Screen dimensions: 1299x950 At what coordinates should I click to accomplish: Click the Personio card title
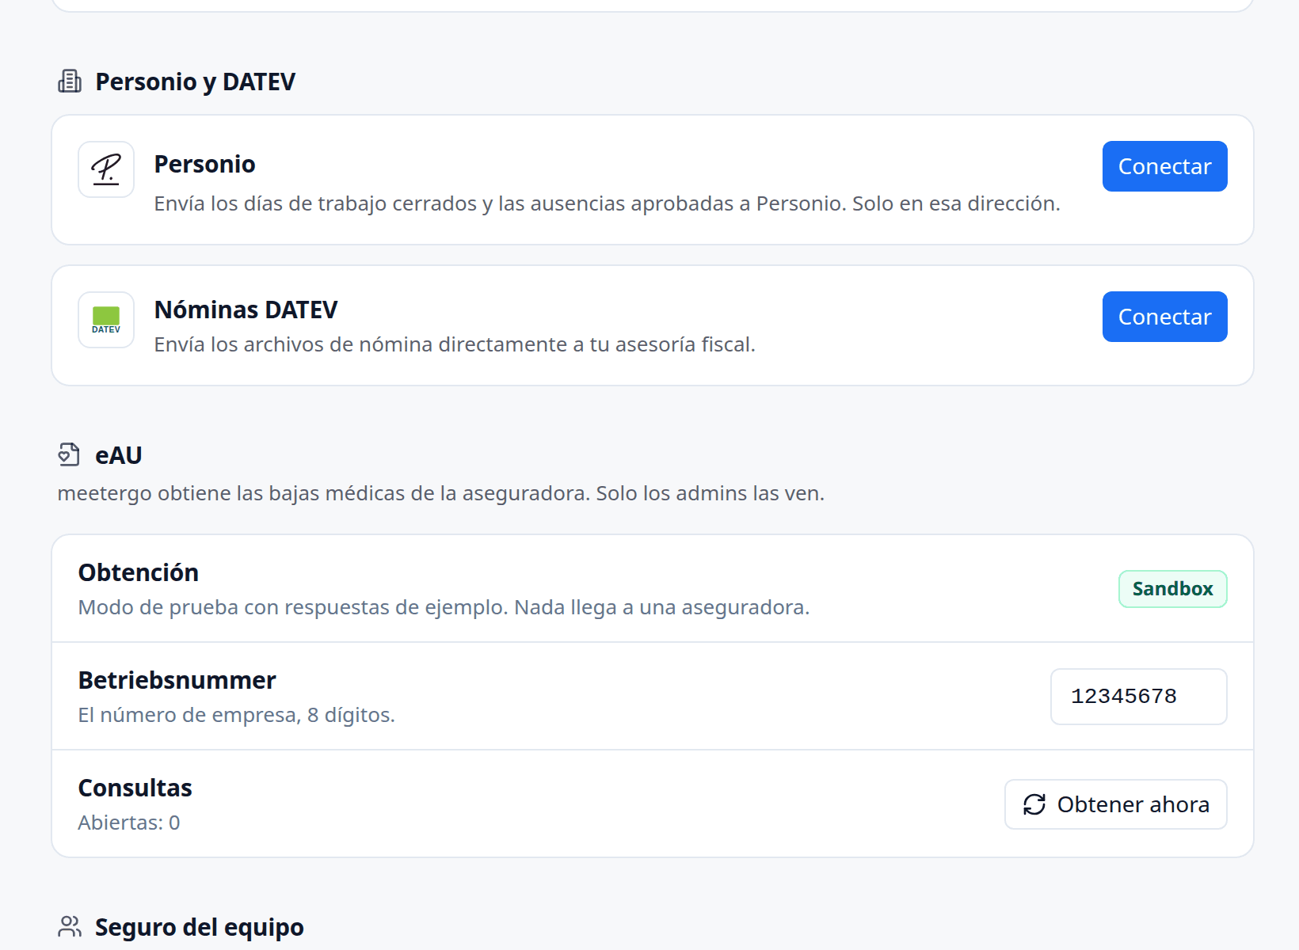click(x=204, y=164)
